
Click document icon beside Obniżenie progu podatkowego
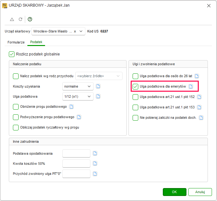pos(71,106)
